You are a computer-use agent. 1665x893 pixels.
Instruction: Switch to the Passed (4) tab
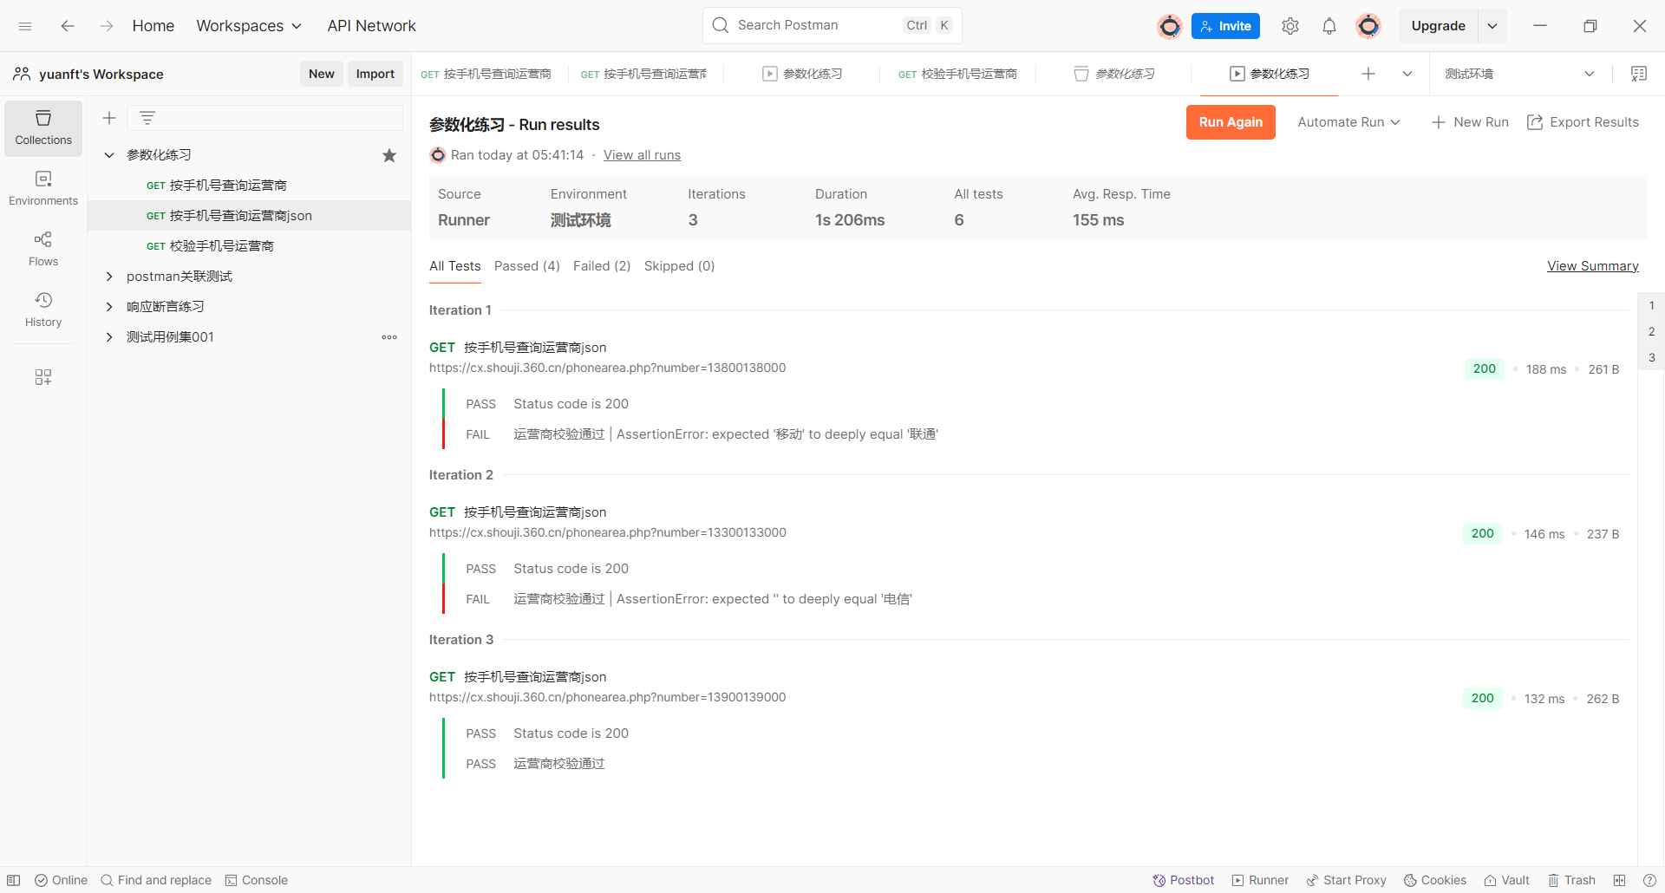pos(527,266)
